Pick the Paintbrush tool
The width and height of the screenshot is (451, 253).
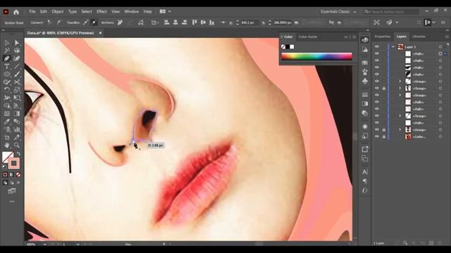pyautogui.click(x=17, y=74)
